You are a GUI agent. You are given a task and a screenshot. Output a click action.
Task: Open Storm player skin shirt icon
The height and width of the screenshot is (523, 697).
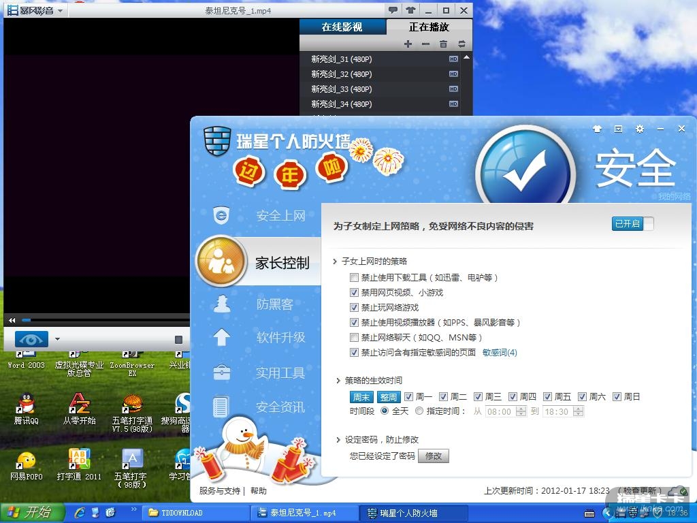coord(410,10)
